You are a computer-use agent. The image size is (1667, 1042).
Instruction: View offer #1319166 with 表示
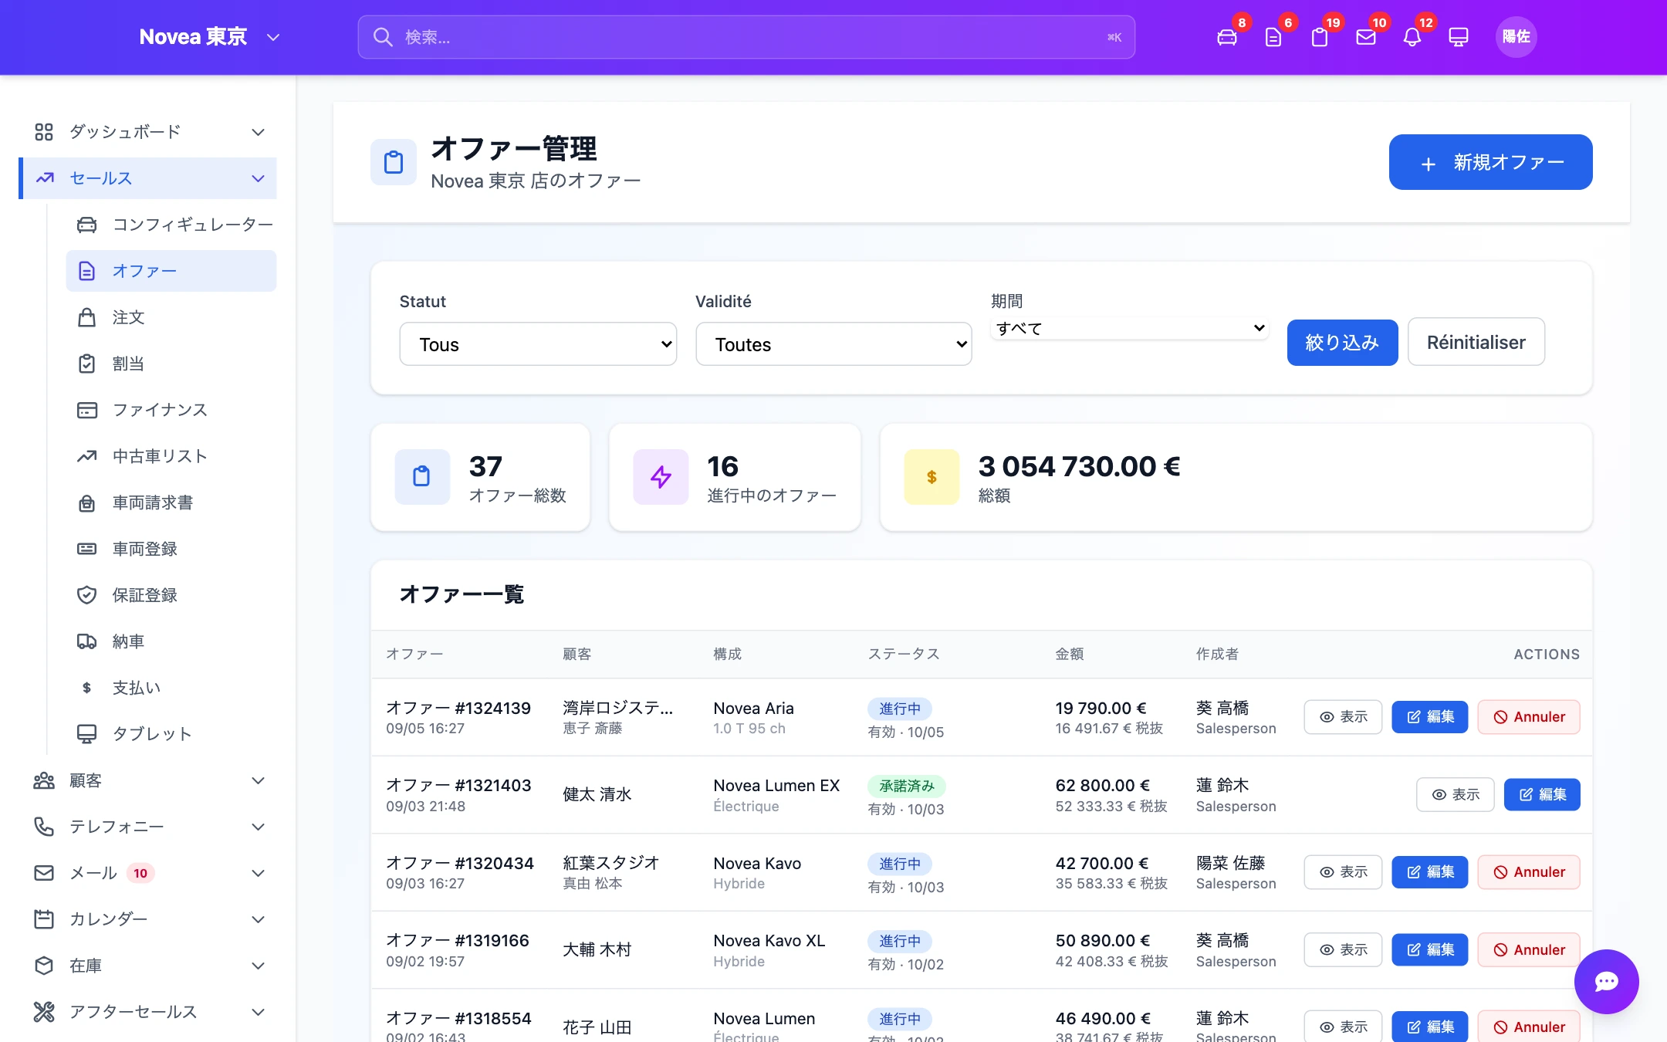1343,949
